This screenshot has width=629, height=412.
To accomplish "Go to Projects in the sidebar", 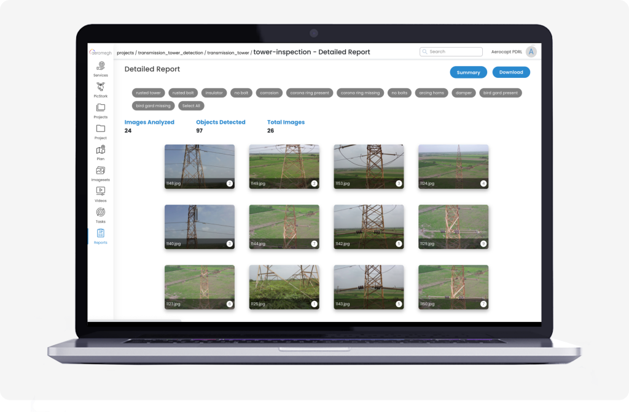I will [101, 108].
